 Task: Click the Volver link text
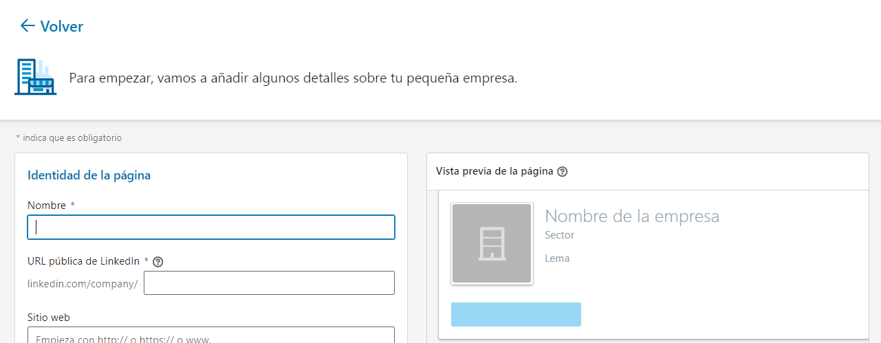point(61,26)
